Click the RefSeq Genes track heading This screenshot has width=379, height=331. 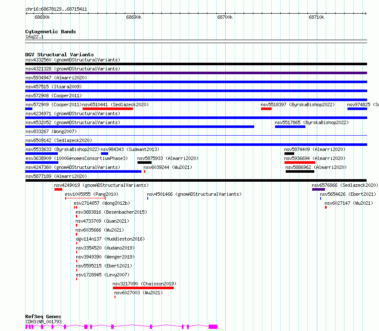coord(43,316)
